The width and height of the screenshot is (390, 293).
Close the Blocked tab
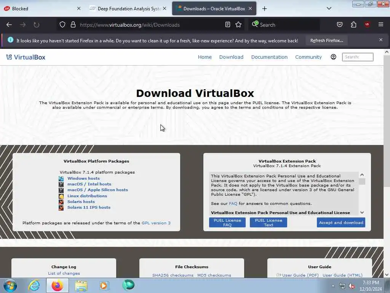(79, 8)
